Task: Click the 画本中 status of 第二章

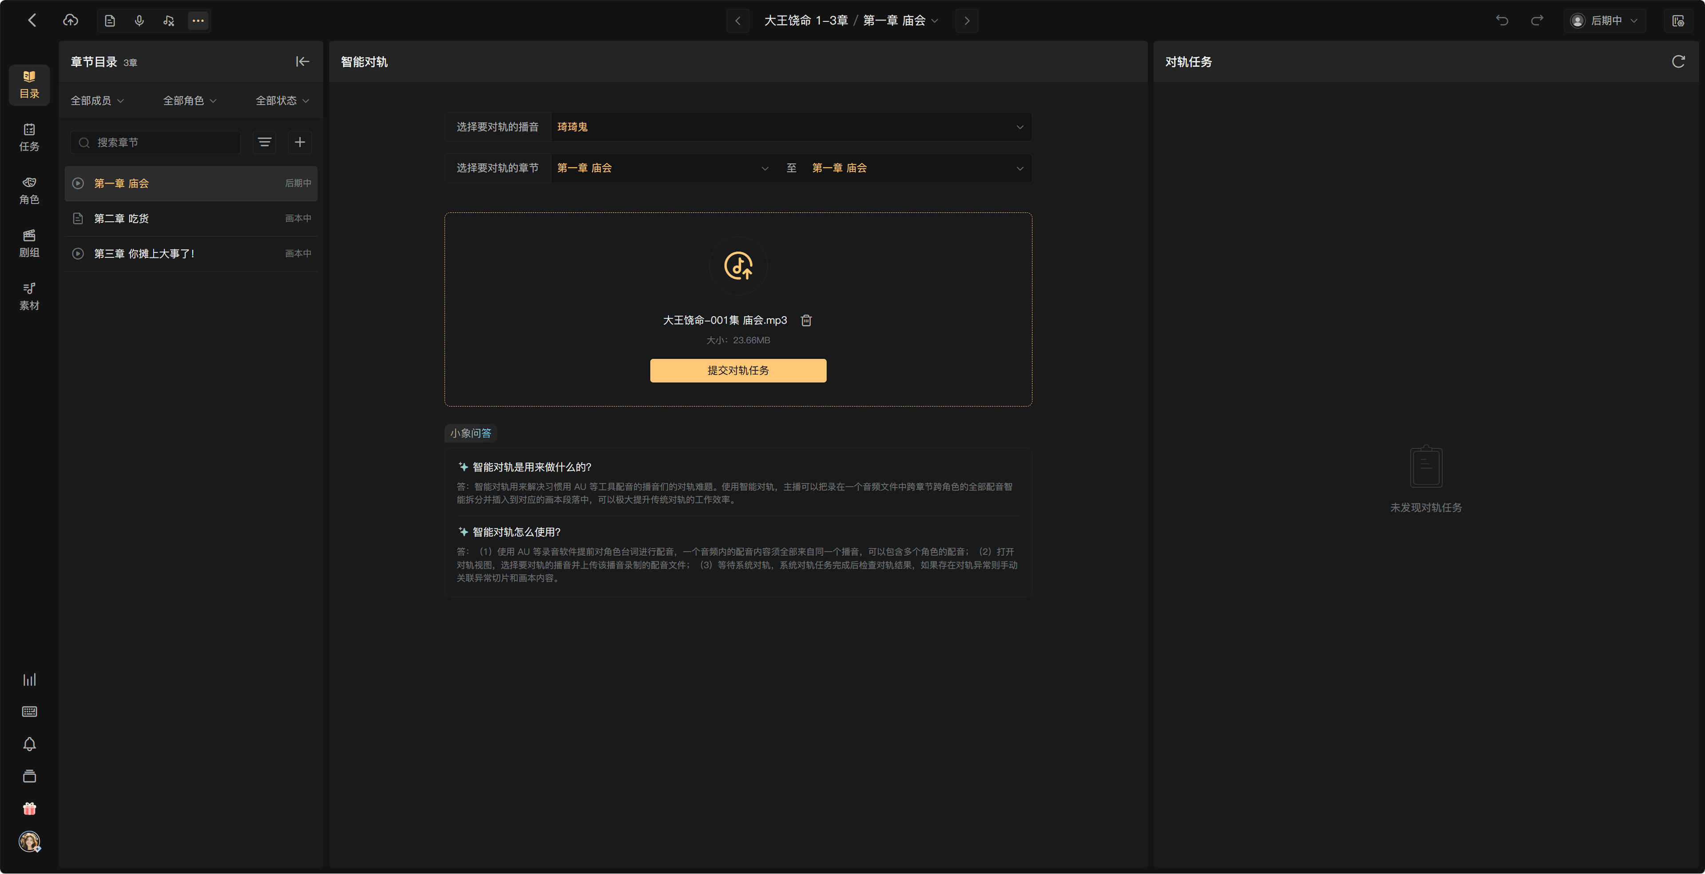Action: click(x=298, y=218)
